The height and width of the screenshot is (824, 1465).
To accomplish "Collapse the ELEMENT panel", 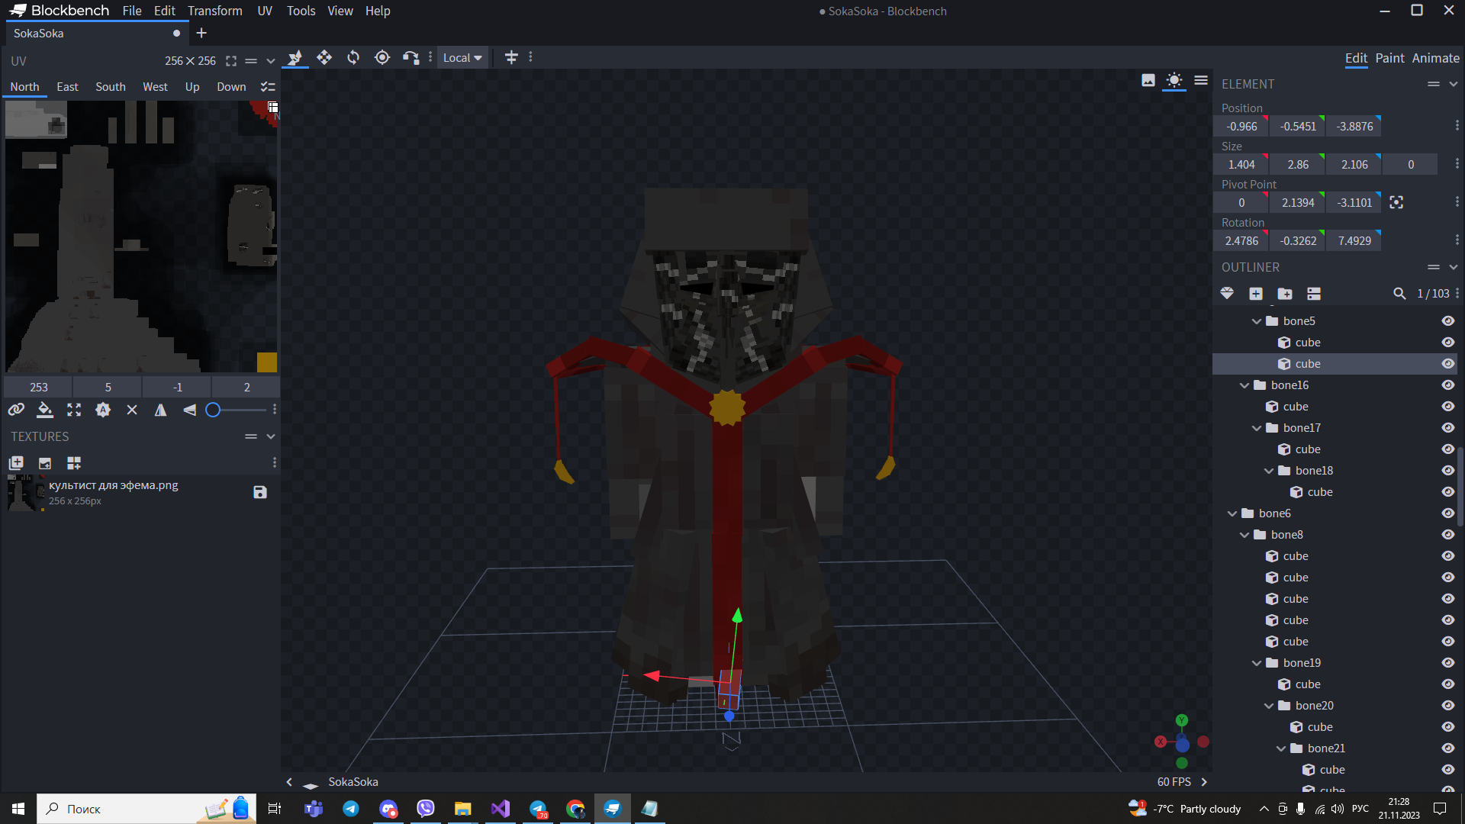I will tap(1454, 84).
